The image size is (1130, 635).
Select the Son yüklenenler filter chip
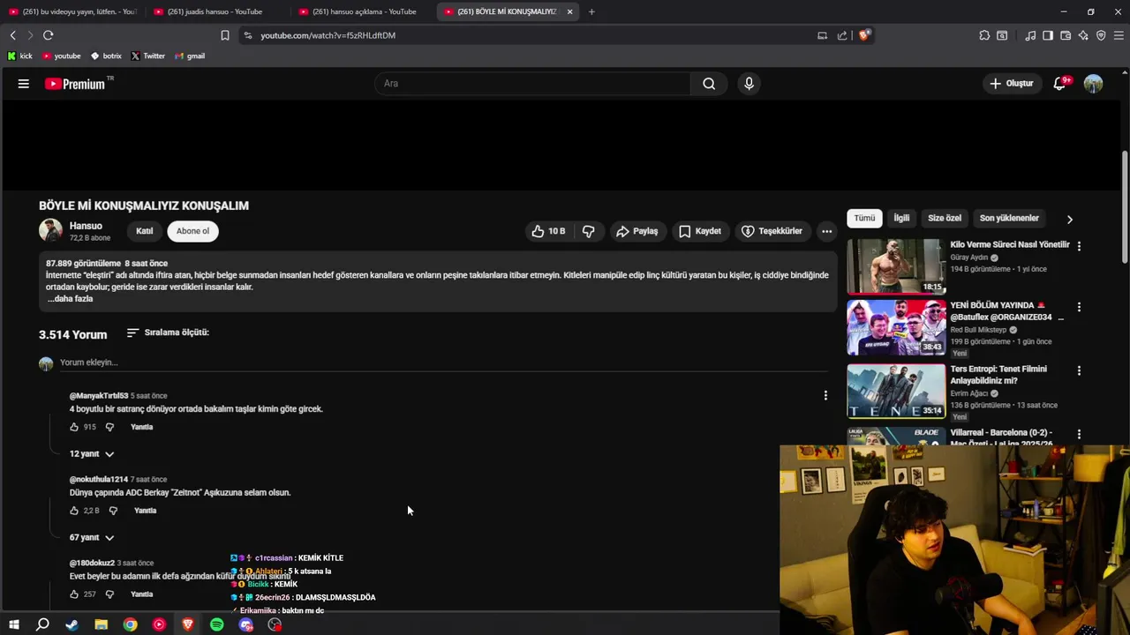1009,218
